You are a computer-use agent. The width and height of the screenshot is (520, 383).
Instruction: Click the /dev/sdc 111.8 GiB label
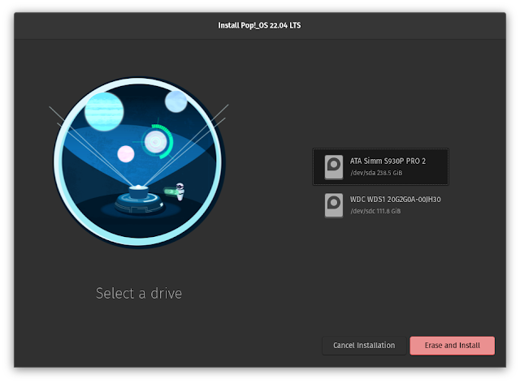click(x=375, y=211)
